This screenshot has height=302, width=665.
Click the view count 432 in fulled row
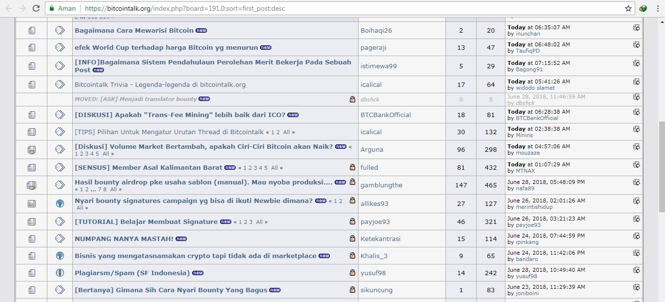tap(491, 167)
